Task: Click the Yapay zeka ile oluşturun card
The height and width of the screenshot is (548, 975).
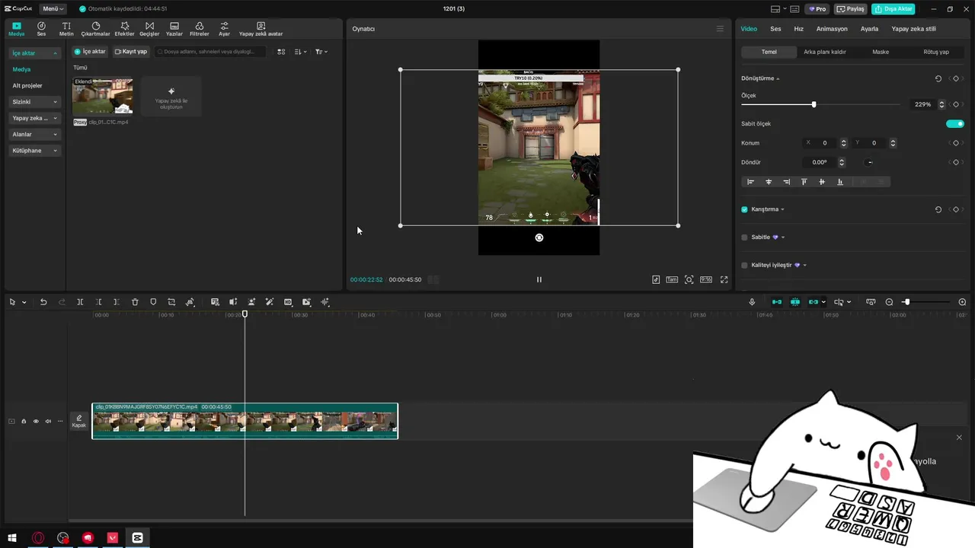Action: 171,97
